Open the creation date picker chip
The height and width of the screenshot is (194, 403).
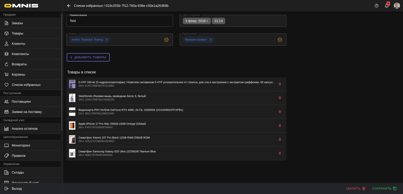[x=197, y=21]
